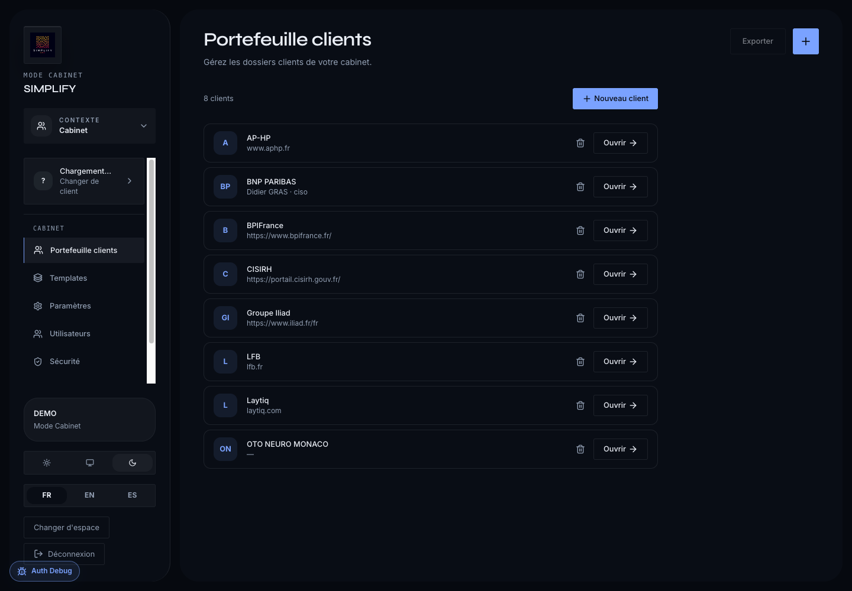Delete Groupe Iliad using trash icon

click(580, 318)
